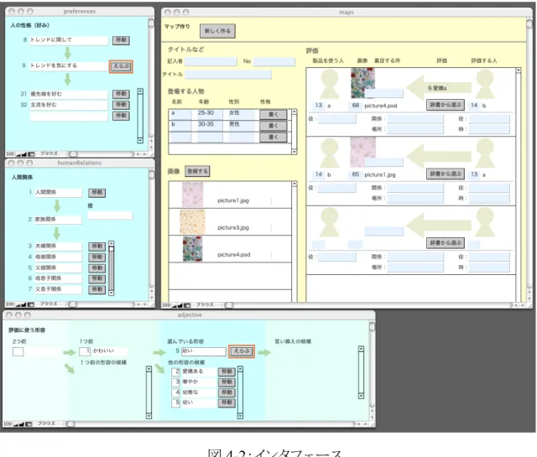Click 移動 button for 華やか
Image resolution: width=537 pixels, height=457 pixels.
coord(227,382)
